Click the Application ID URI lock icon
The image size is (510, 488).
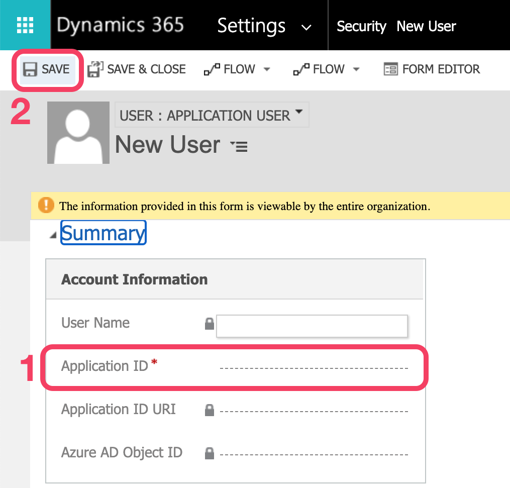click(x=210, y=410)
